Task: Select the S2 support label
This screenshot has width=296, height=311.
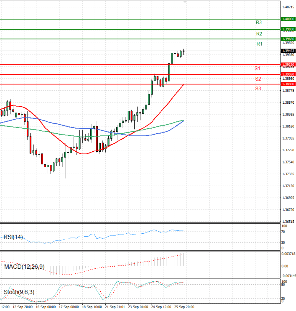Action: click(x=258, y=79)
